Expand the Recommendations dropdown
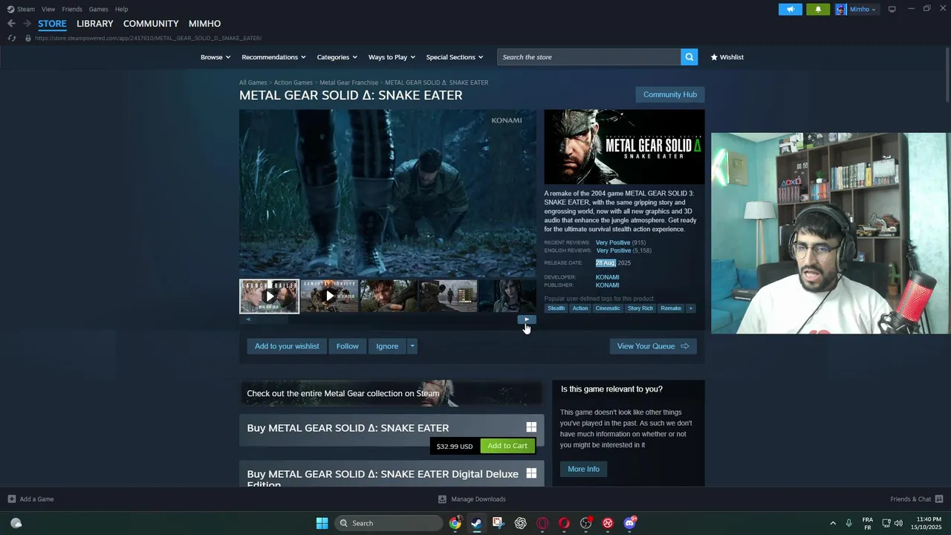Viewport: 951px width, 535px height. [273, 57]
